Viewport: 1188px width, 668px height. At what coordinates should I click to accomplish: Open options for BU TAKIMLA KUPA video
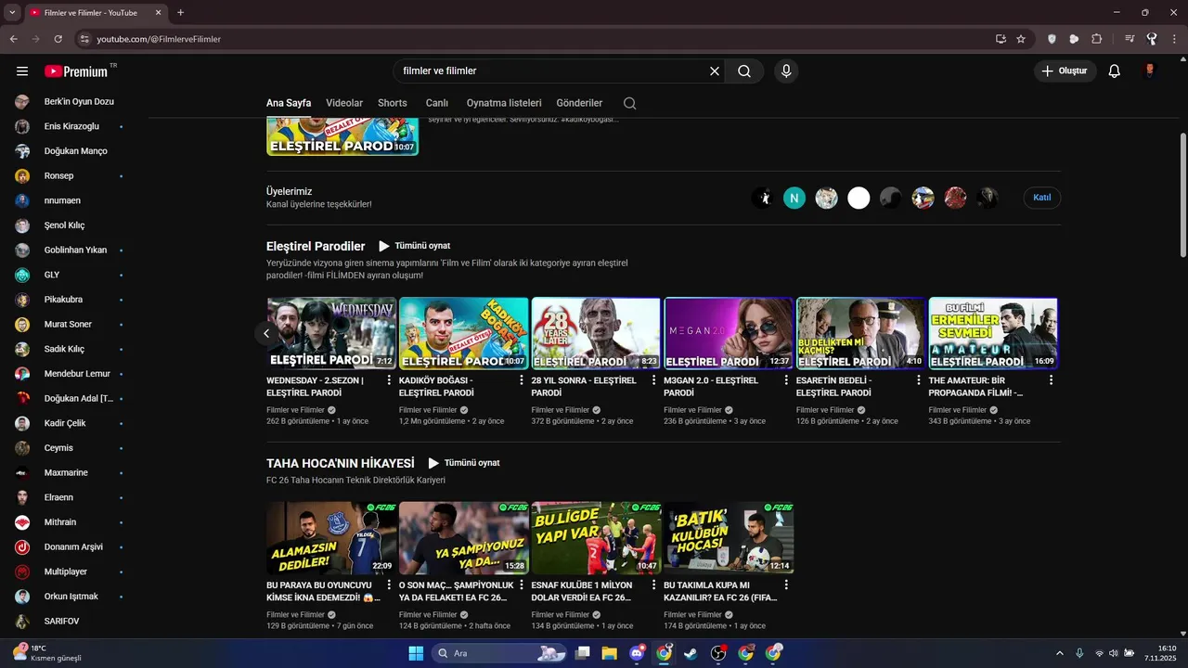(786, 585)
